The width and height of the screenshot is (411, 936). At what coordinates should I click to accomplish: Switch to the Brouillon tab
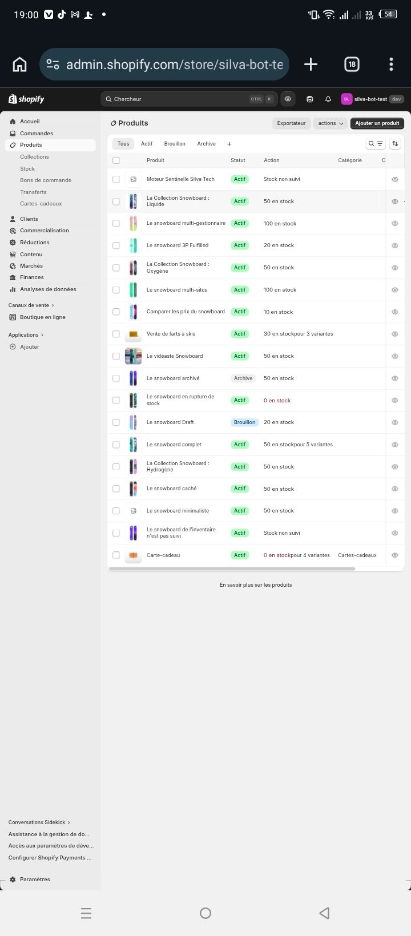click(x=175, y=144)
